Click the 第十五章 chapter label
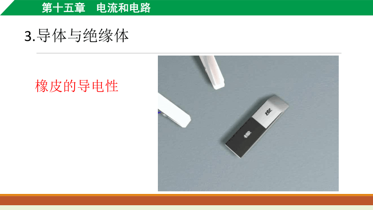The image size is (373, 210). point(63,8)
